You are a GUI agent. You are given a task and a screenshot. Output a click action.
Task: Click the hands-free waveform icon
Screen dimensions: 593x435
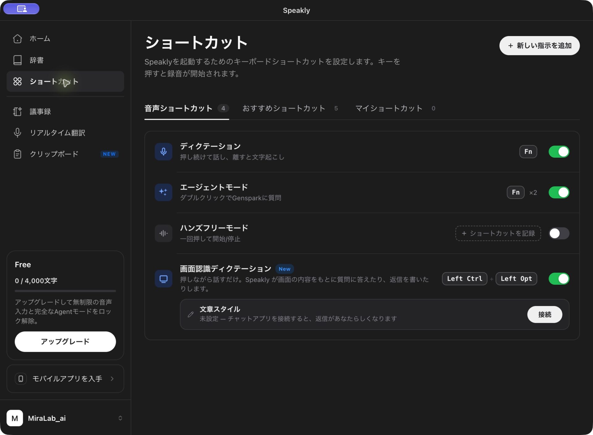point(163,233)
